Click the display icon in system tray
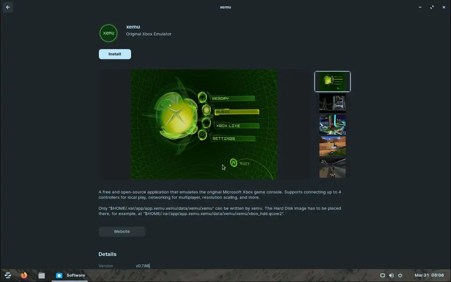 382,275
